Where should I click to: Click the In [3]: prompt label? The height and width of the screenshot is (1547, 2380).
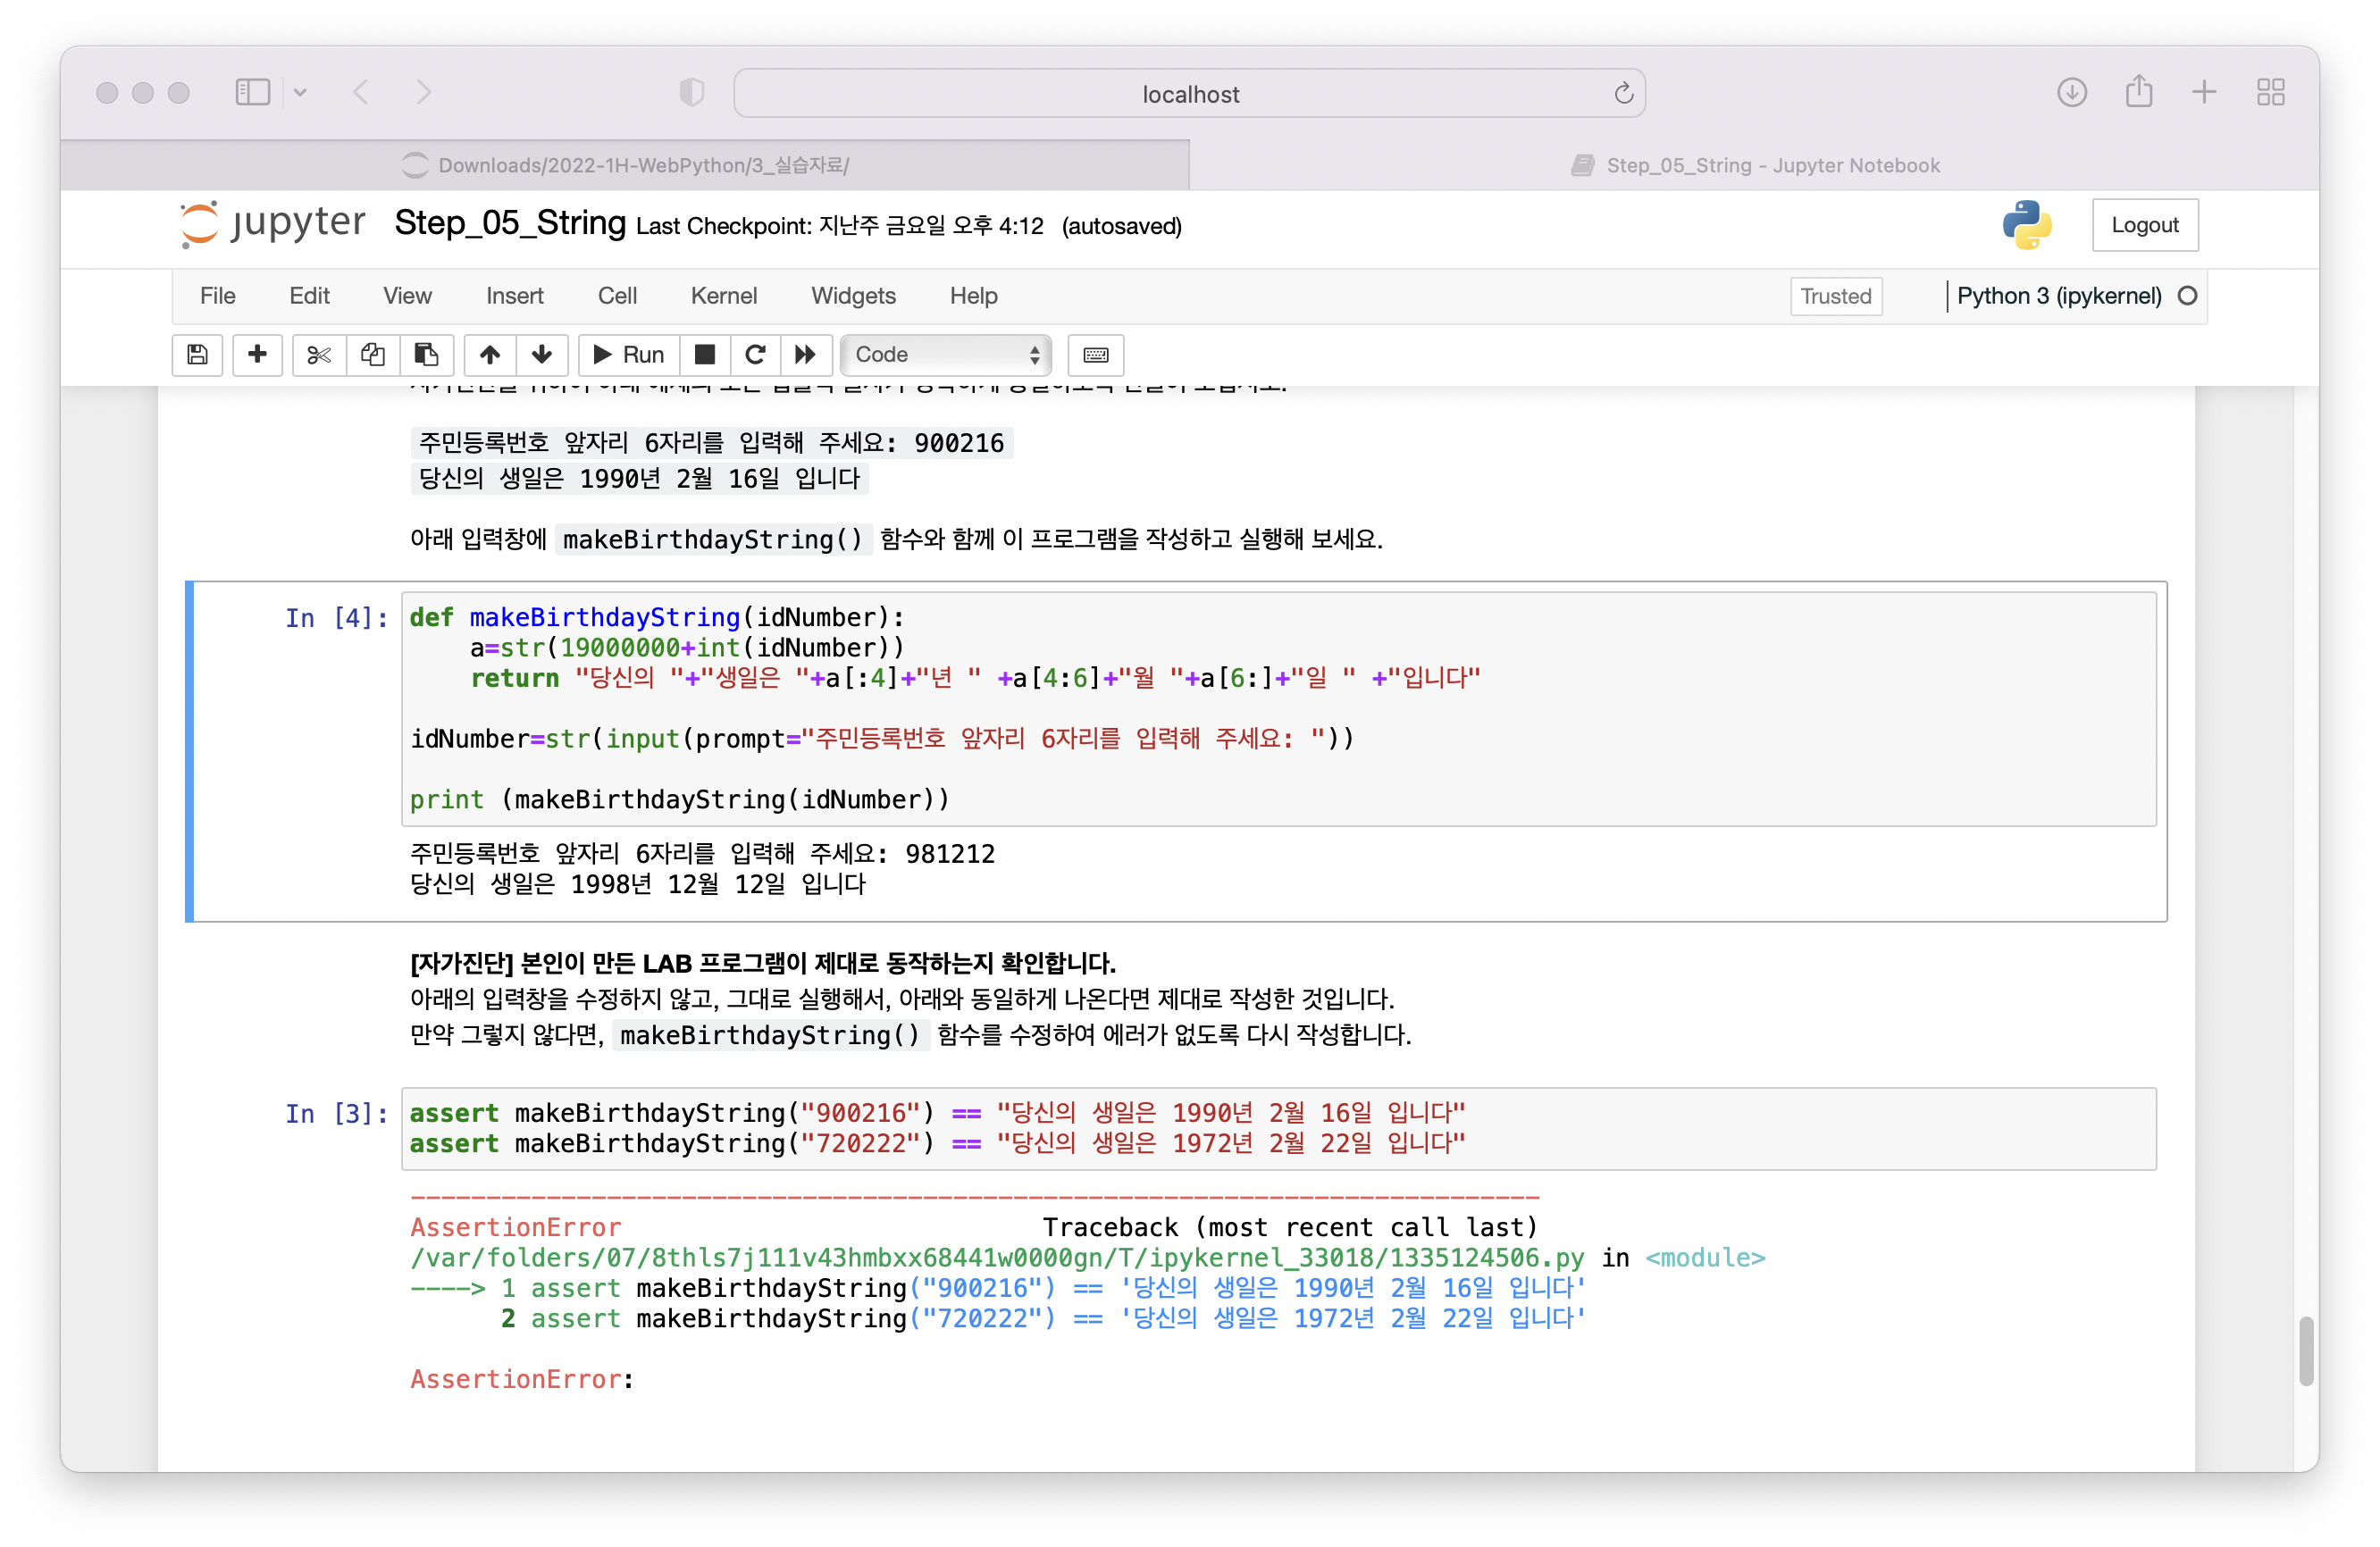coord(336,1114)
